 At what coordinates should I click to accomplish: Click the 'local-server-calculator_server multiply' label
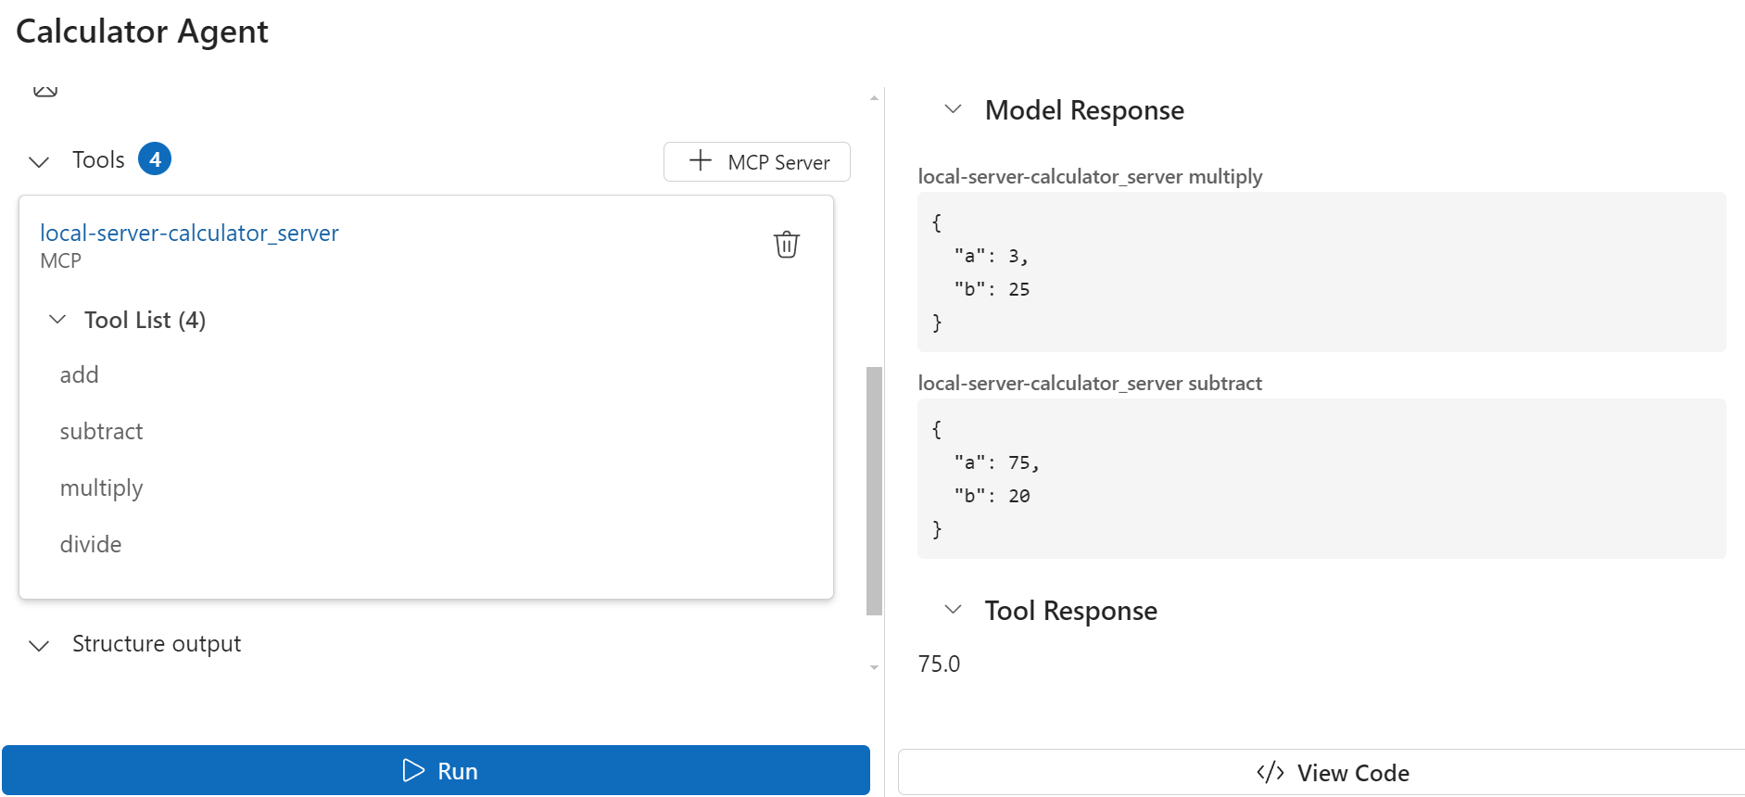pyautogui.click(x=1090, y=176)
